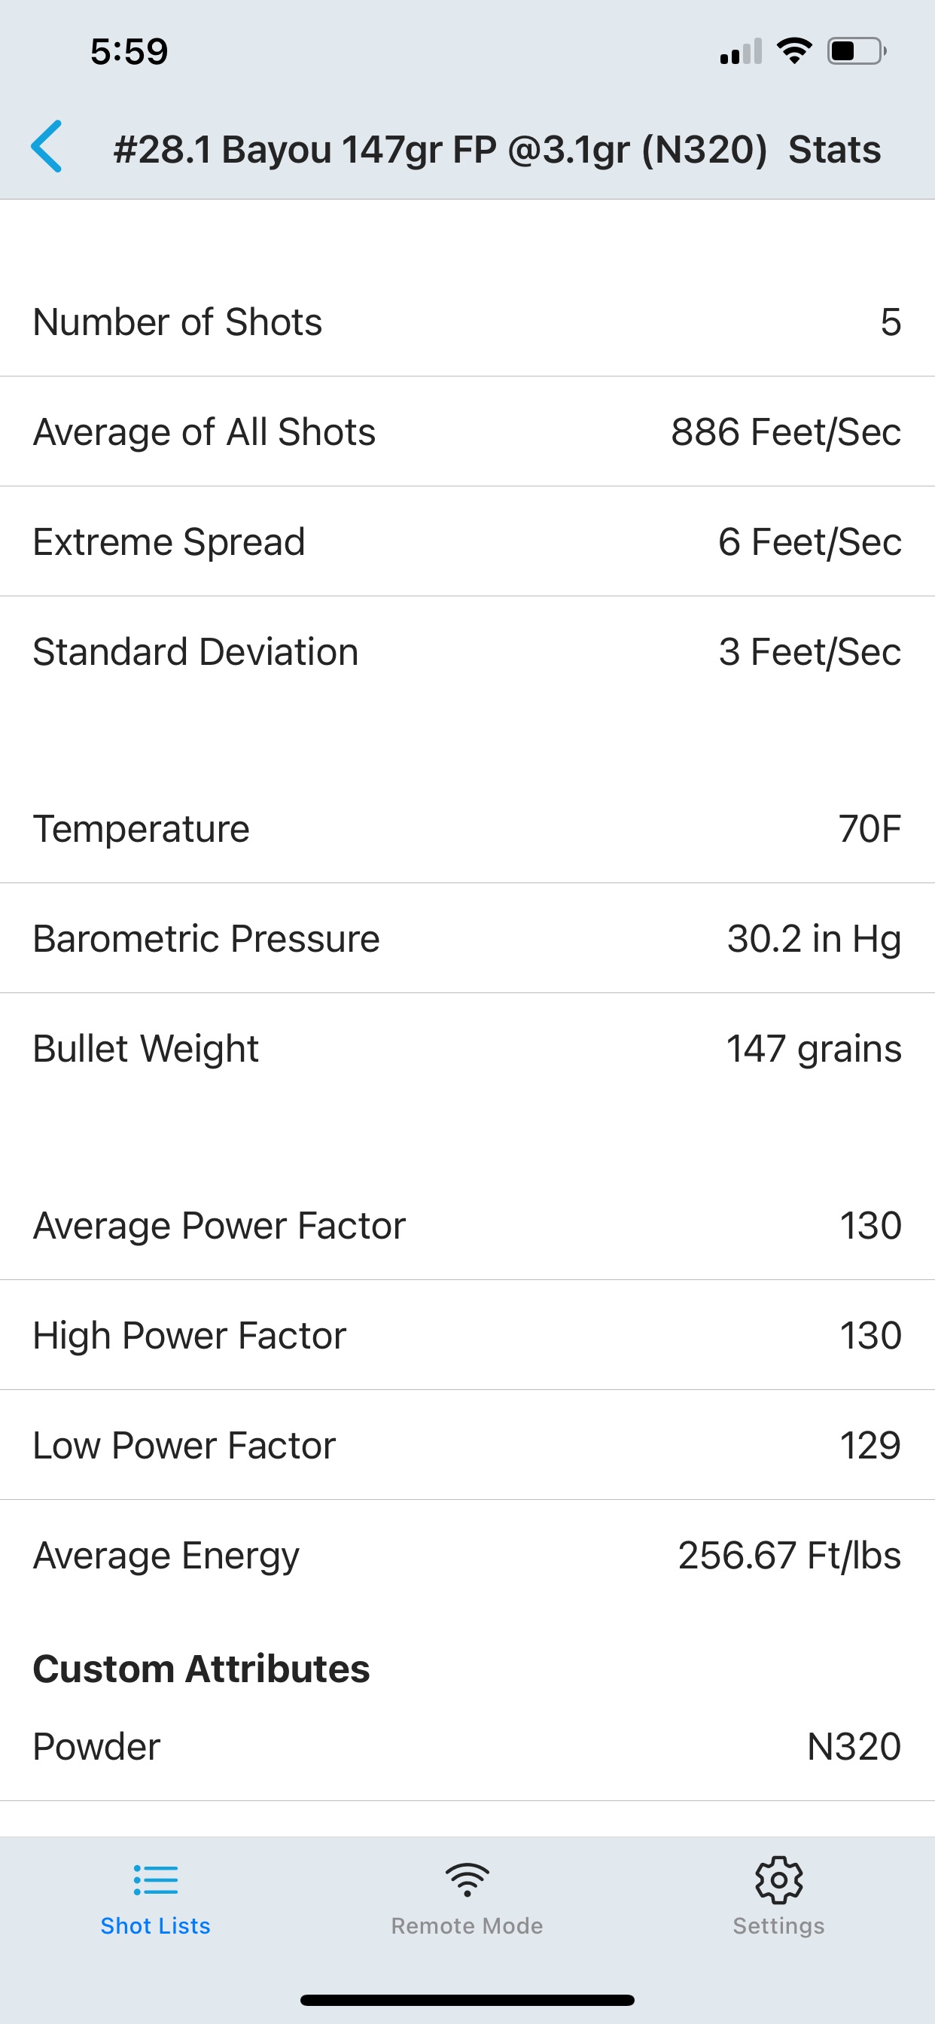Tap the battery status icon
This screenshot has width=935, height=2024.
[857, 52]
